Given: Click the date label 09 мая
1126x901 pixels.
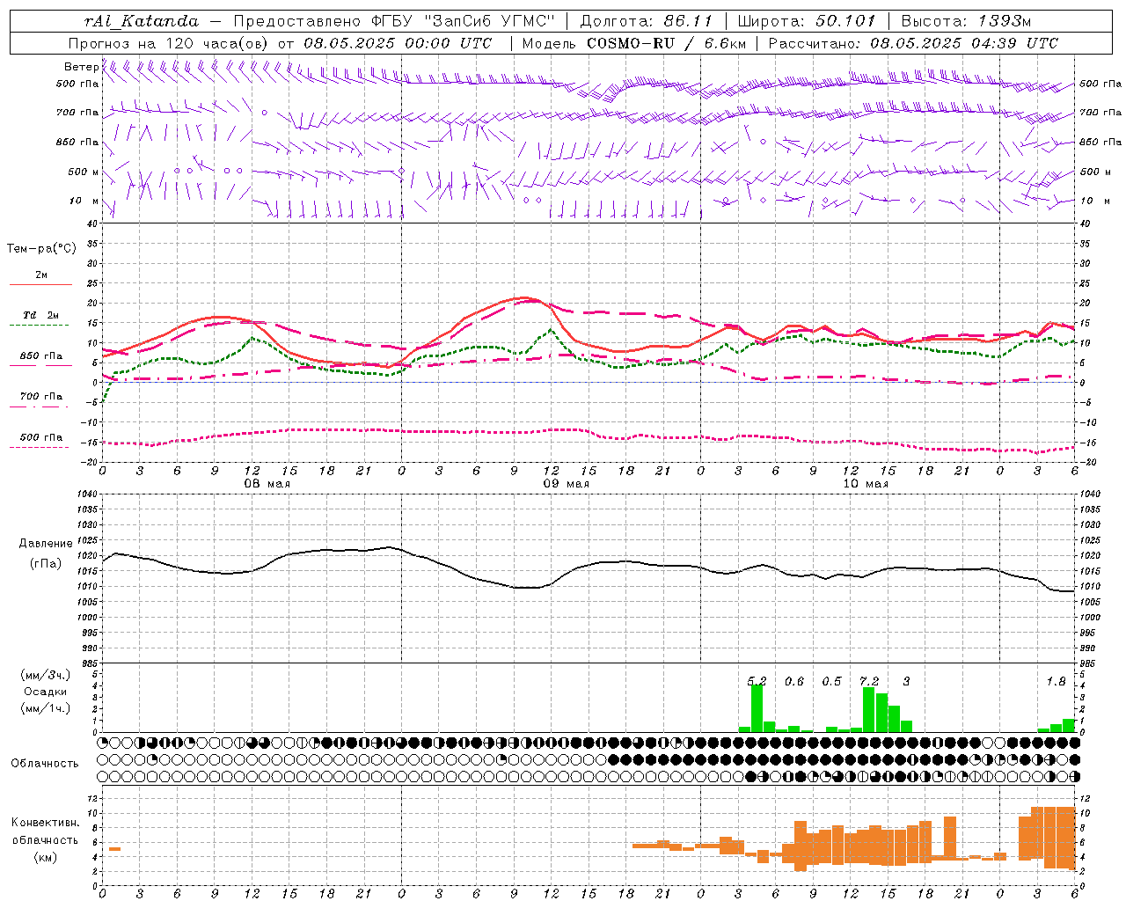Looking at the screenshot, I should 567,484.
